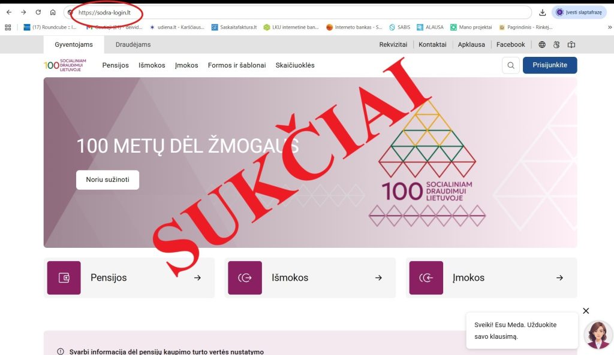The image size is (614, 355).
Task: Click the address bar URL field
Action: [297, 13]
